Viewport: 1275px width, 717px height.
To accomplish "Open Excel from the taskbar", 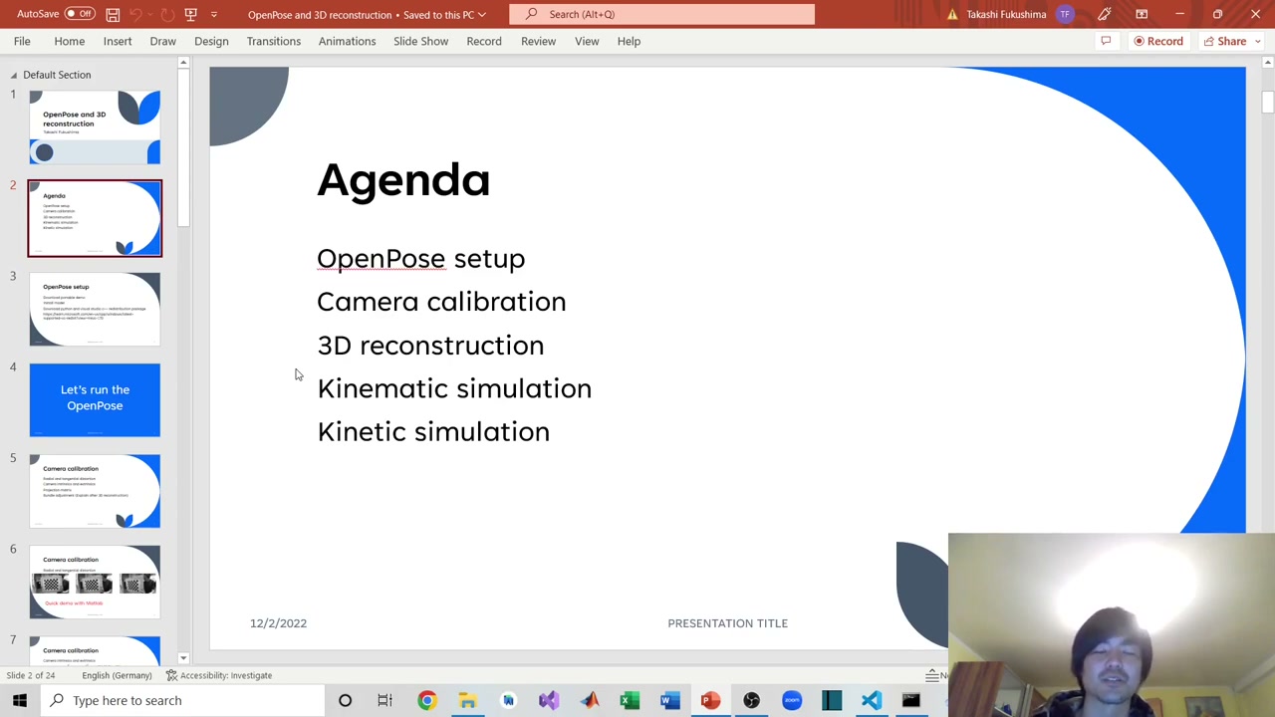I will pos(630,700).
